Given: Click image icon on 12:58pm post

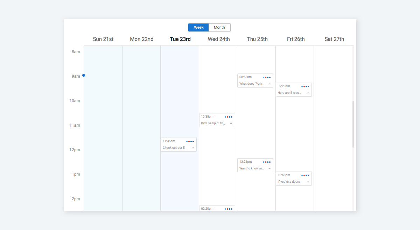Looking at the screenshot, I should pyautogui.click(x=308, y=182).
